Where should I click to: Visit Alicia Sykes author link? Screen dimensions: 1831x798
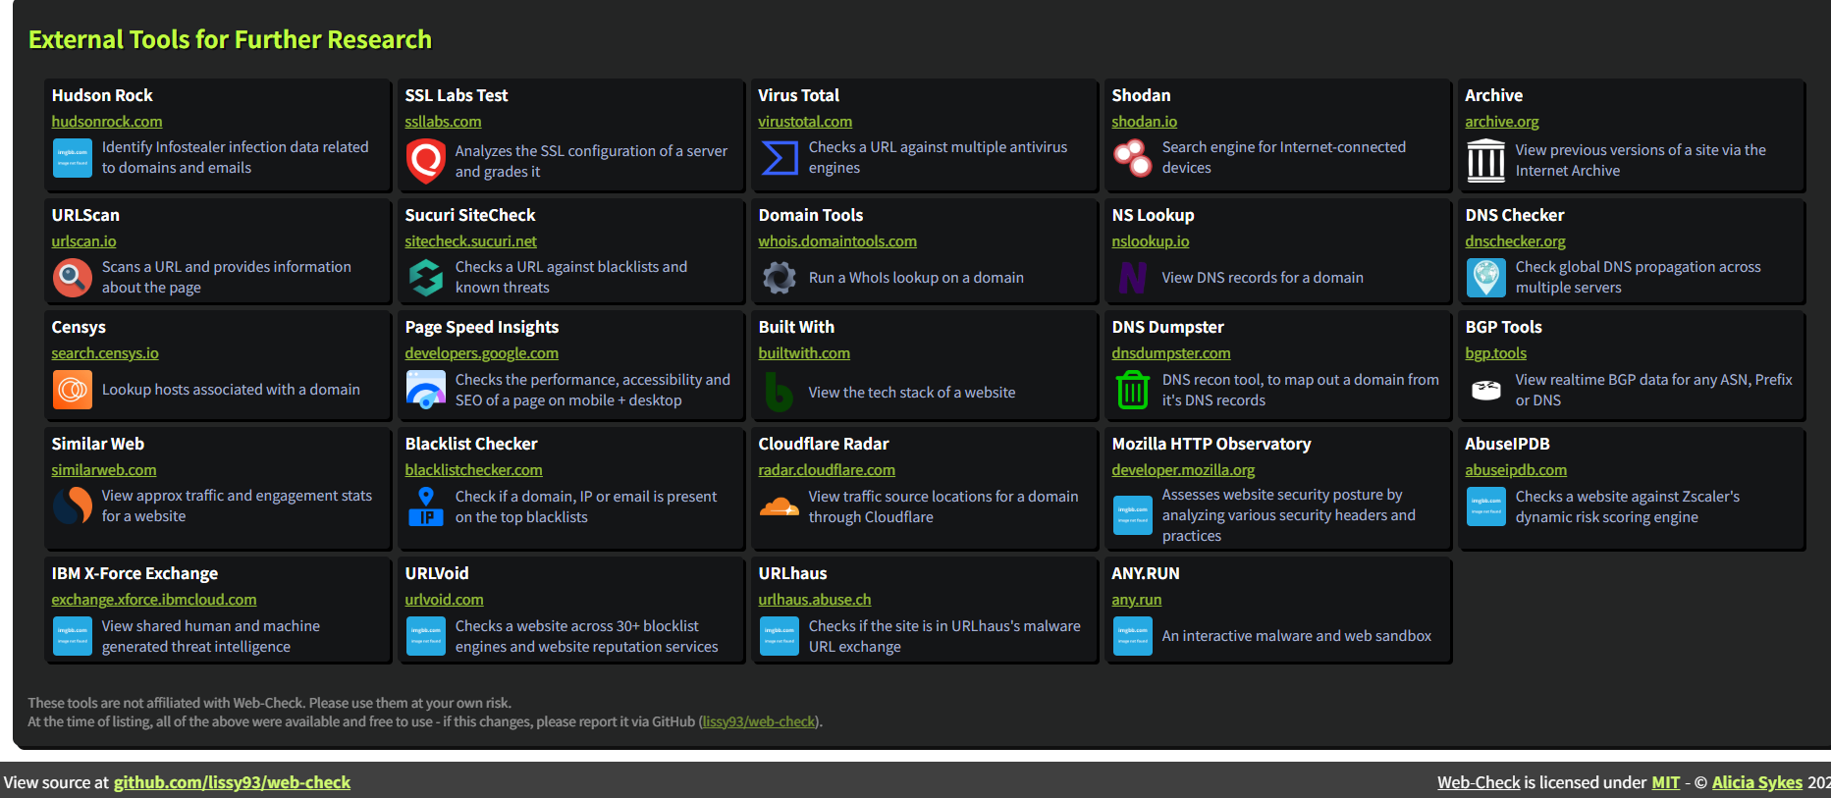(x=1757, y=782)
